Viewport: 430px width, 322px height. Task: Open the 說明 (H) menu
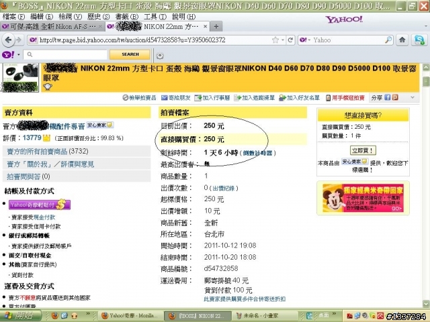pos(183,17)
